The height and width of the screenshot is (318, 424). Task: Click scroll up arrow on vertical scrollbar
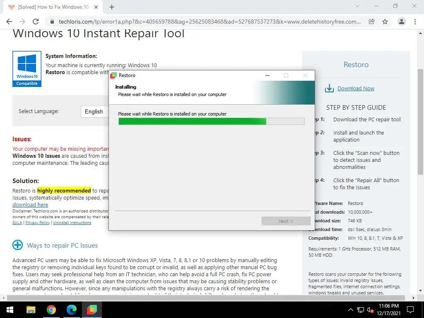click(420, 33)
